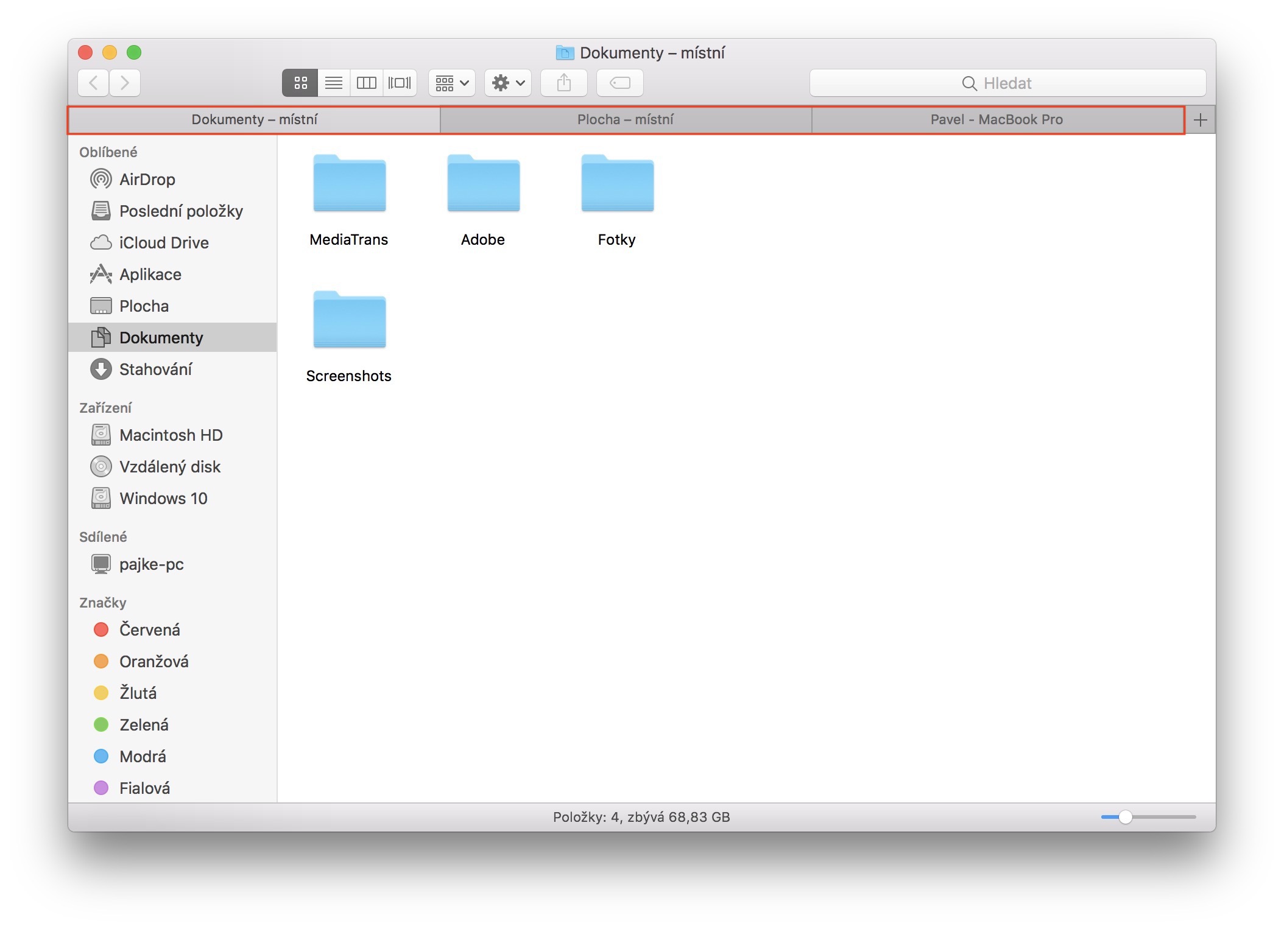
Task: Select the Screenshots folder
Action: tap(349, 321)
